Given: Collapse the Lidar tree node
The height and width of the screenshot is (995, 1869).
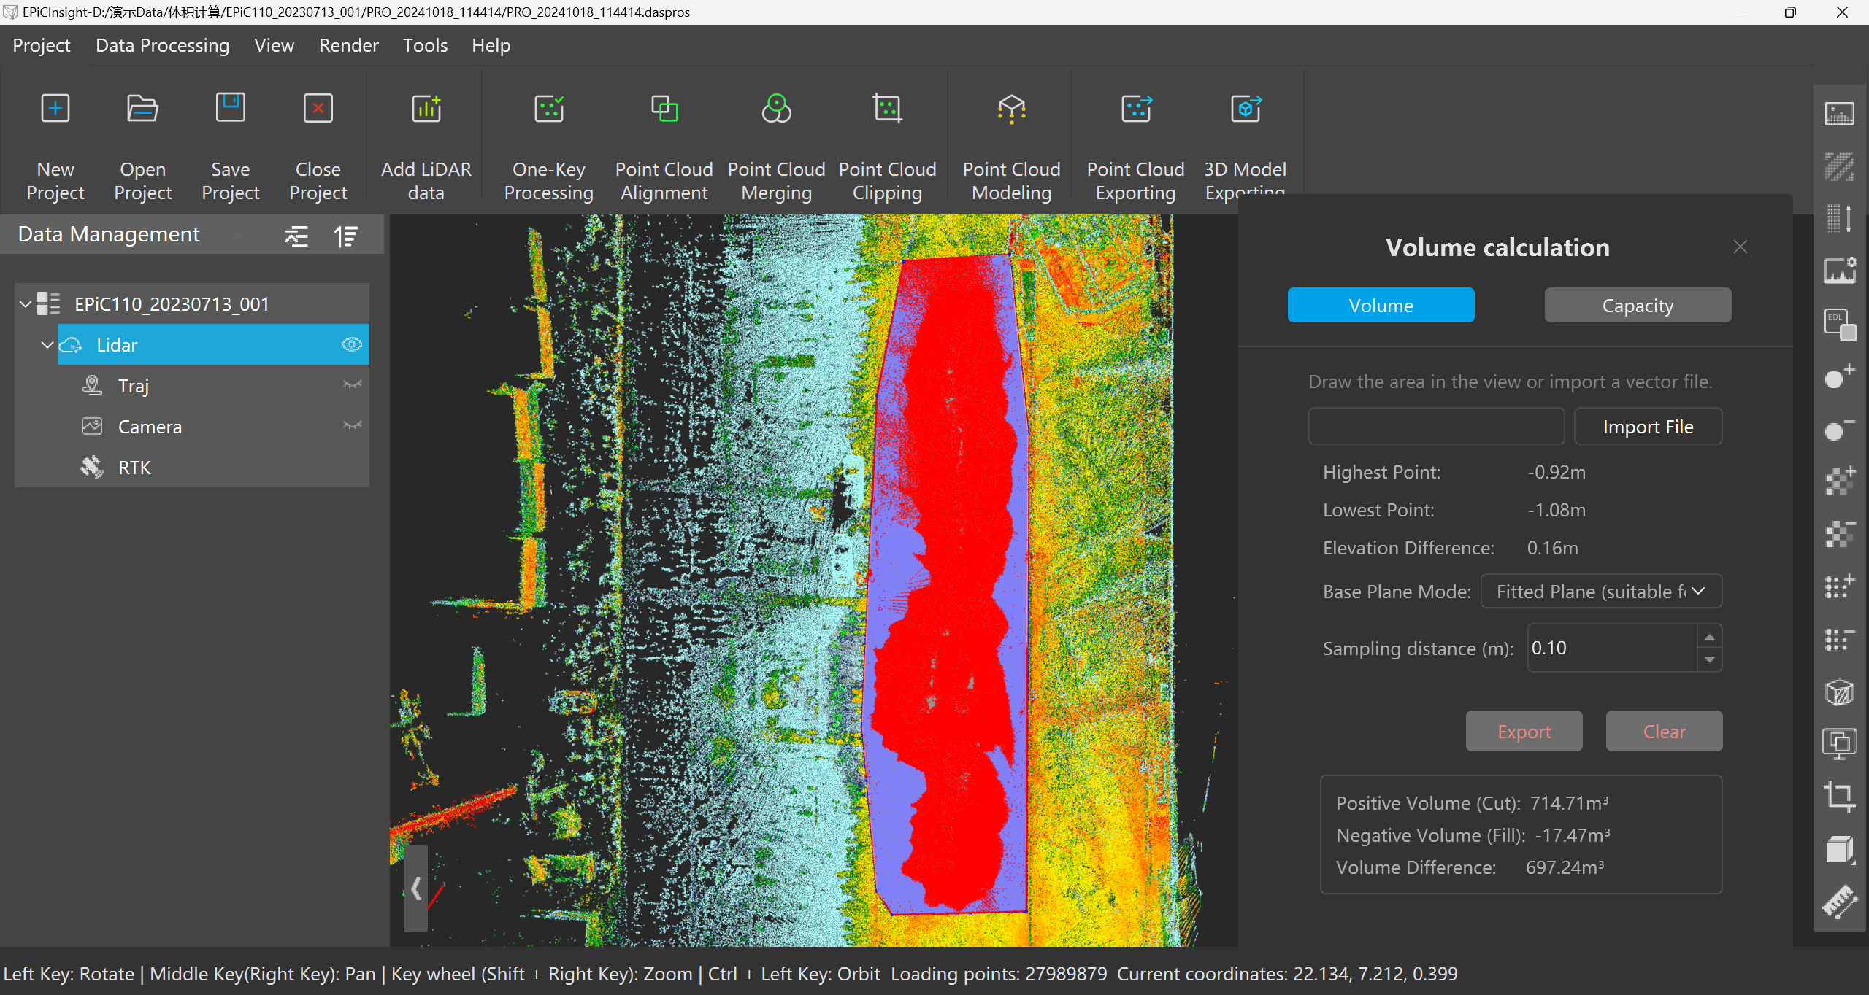Looking at the screenshot, I should coord(47,344).
